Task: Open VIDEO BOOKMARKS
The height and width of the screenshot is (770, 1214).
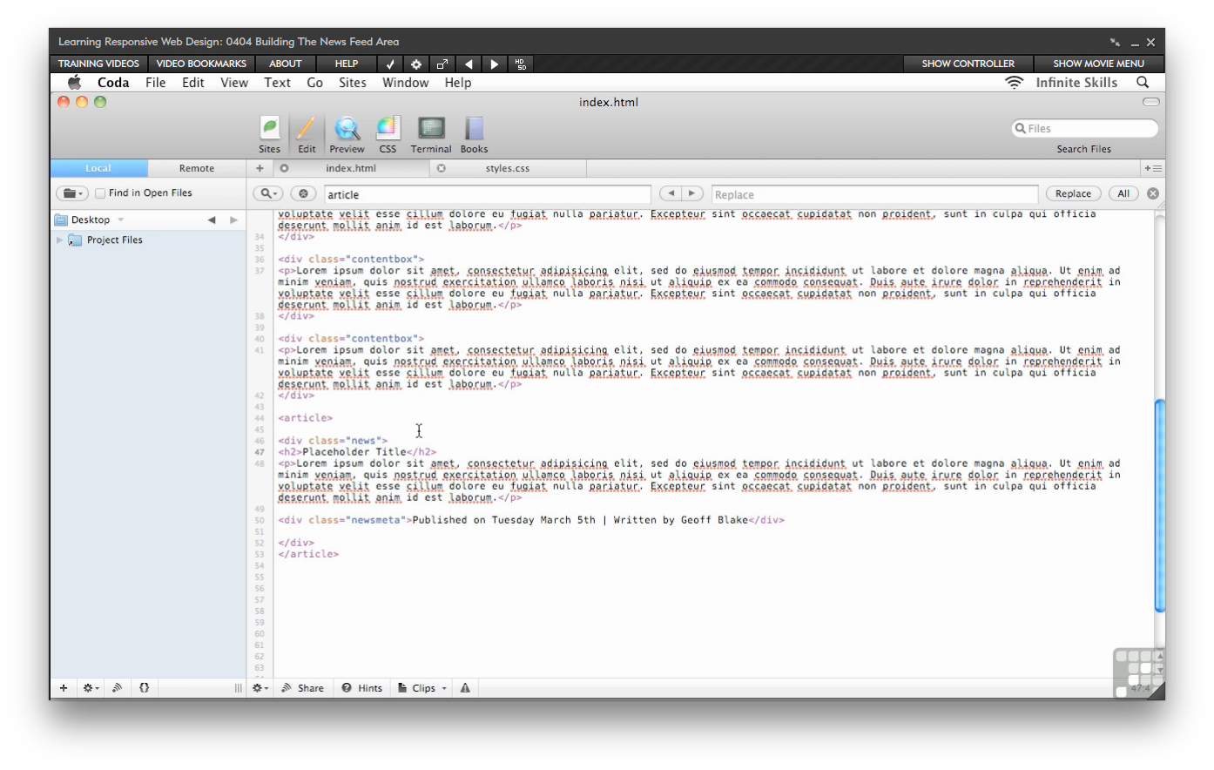Action: [x=201, y=64]
